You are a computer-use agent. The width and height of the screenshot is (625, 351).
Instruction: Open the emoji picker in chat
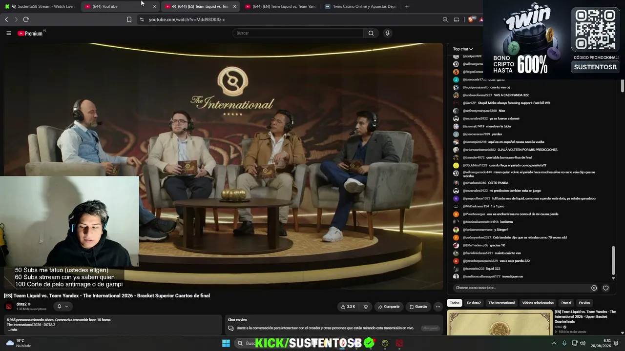coord(594,288)
